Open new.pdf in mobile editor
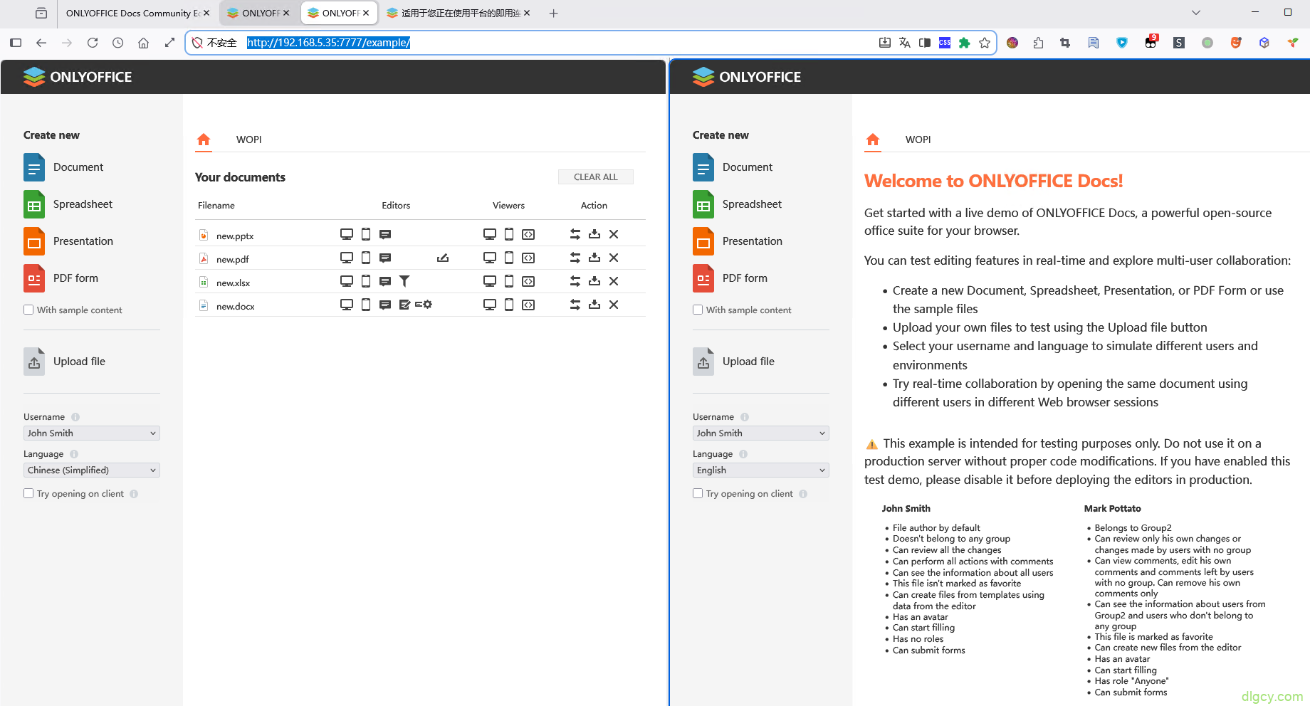Screen dimensions: 1310x706 click(x=366, y=258)
